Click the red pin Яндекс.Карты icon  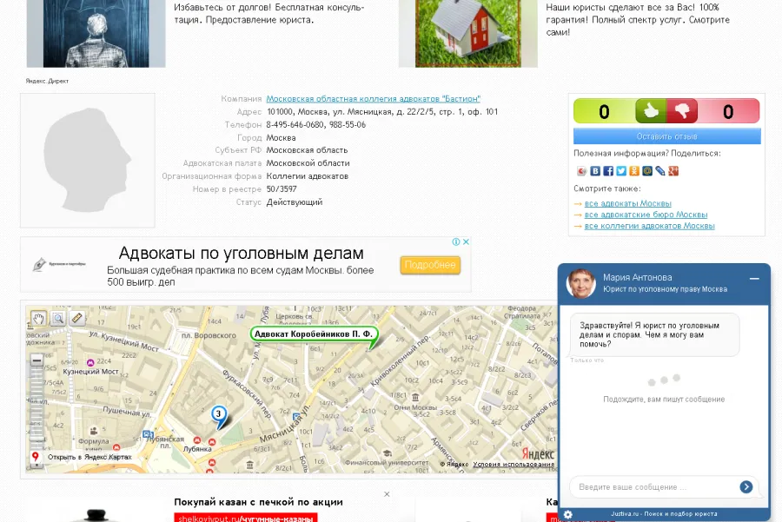click(36, 456)
